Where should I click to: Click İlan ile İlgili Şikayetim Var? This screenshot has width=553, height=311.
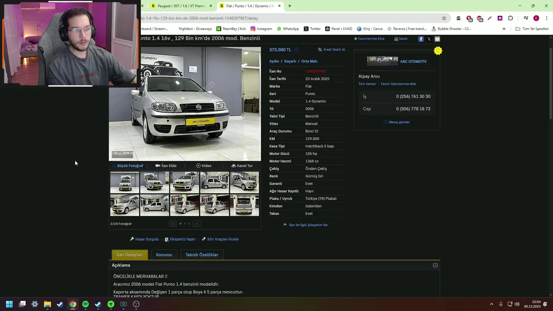(305, 225)
